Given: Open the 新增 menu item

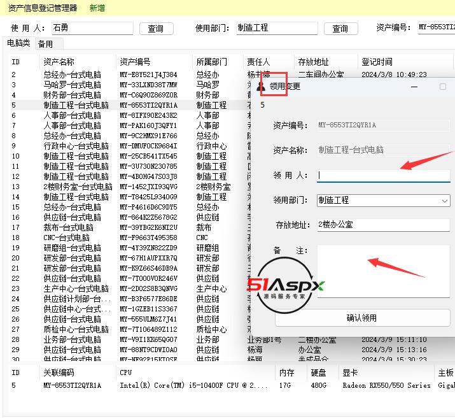Looking at the screenshot, I should pyautogui.click(x=97, y=8).
